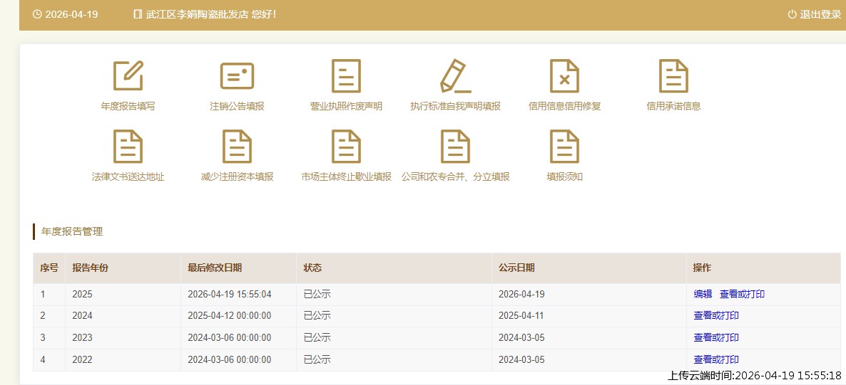The image size is (846, 385).
Task: Click the 注销公告填报 icon
Action: point(237,76)
